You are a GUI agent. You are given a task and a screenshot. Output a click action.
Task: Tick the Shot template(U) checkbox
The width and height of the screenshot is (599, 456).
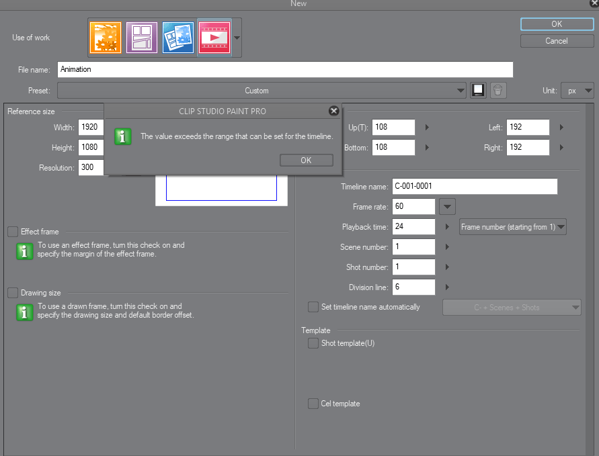(x=313, y=343)
